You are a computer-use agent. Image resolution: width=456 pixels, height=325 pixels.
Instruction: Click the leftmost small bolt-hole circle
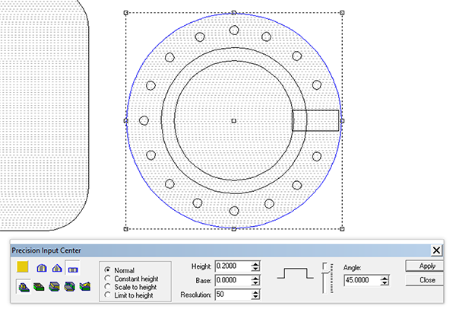[144, 120]
